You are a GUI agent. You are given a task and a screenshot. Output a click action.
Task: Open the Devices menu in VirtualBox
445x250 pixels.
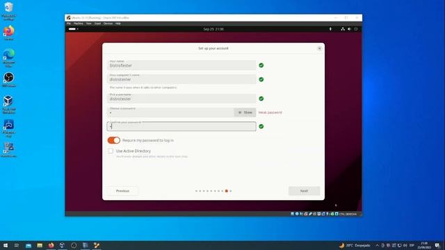point(108,24)
